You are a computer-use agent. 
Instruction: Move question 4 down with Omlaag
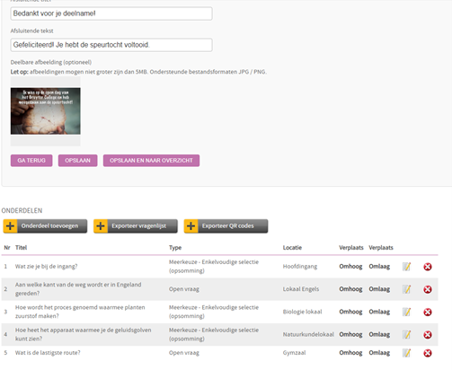(379, 335)
